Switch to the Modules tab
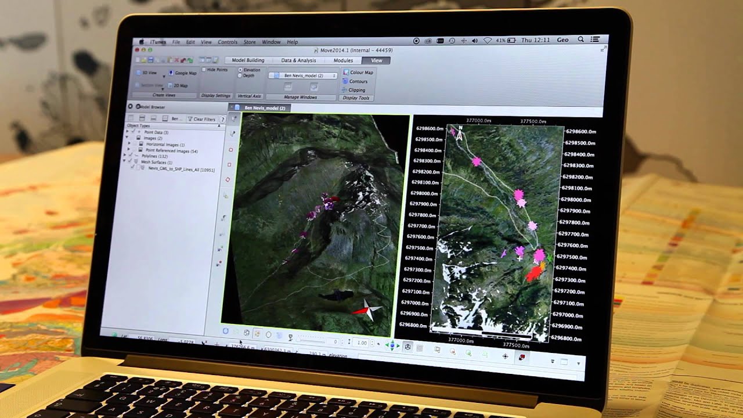 pyautogui.click(x=343, y=60)
